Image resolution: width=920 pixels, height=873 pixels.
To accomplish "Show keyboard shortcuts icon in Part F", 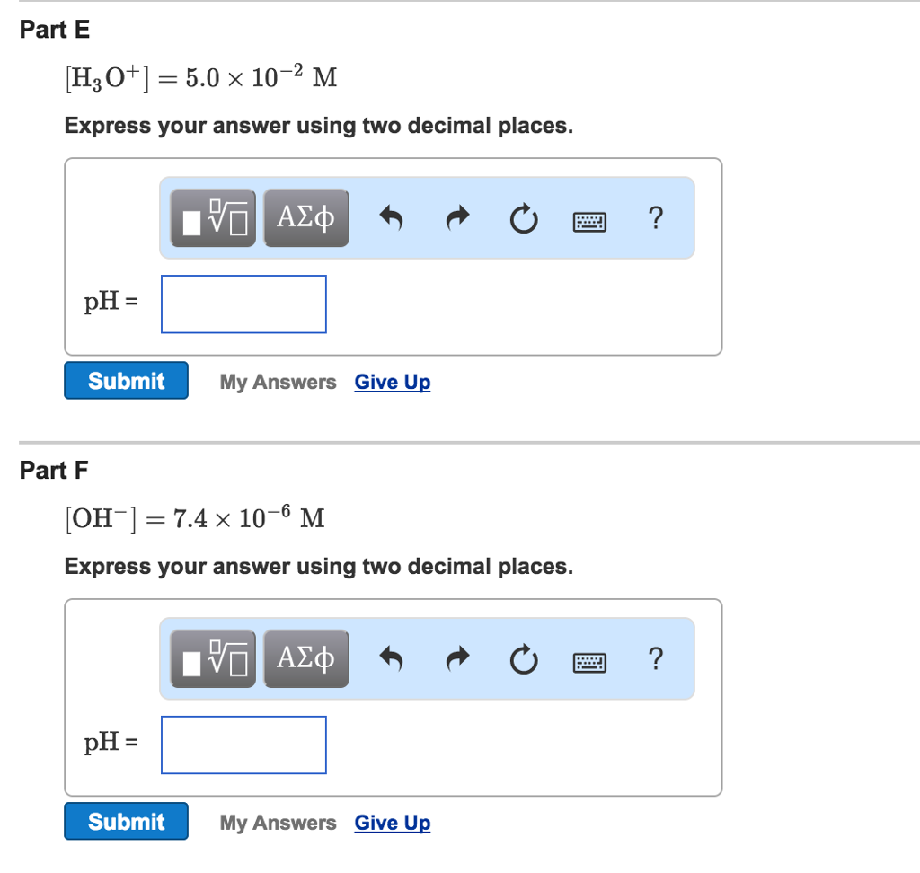I will point(589,662).
